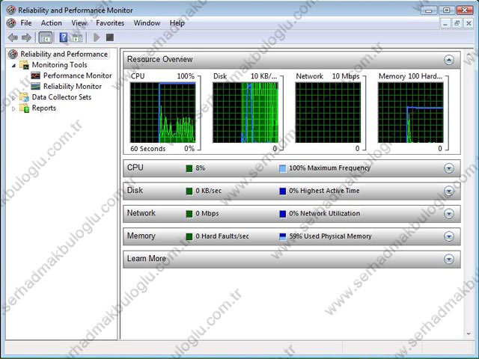Select Reliability Monitor in the tree
Image resolution: width=479 pixels, height=359 pixels.
pos(73,87)
